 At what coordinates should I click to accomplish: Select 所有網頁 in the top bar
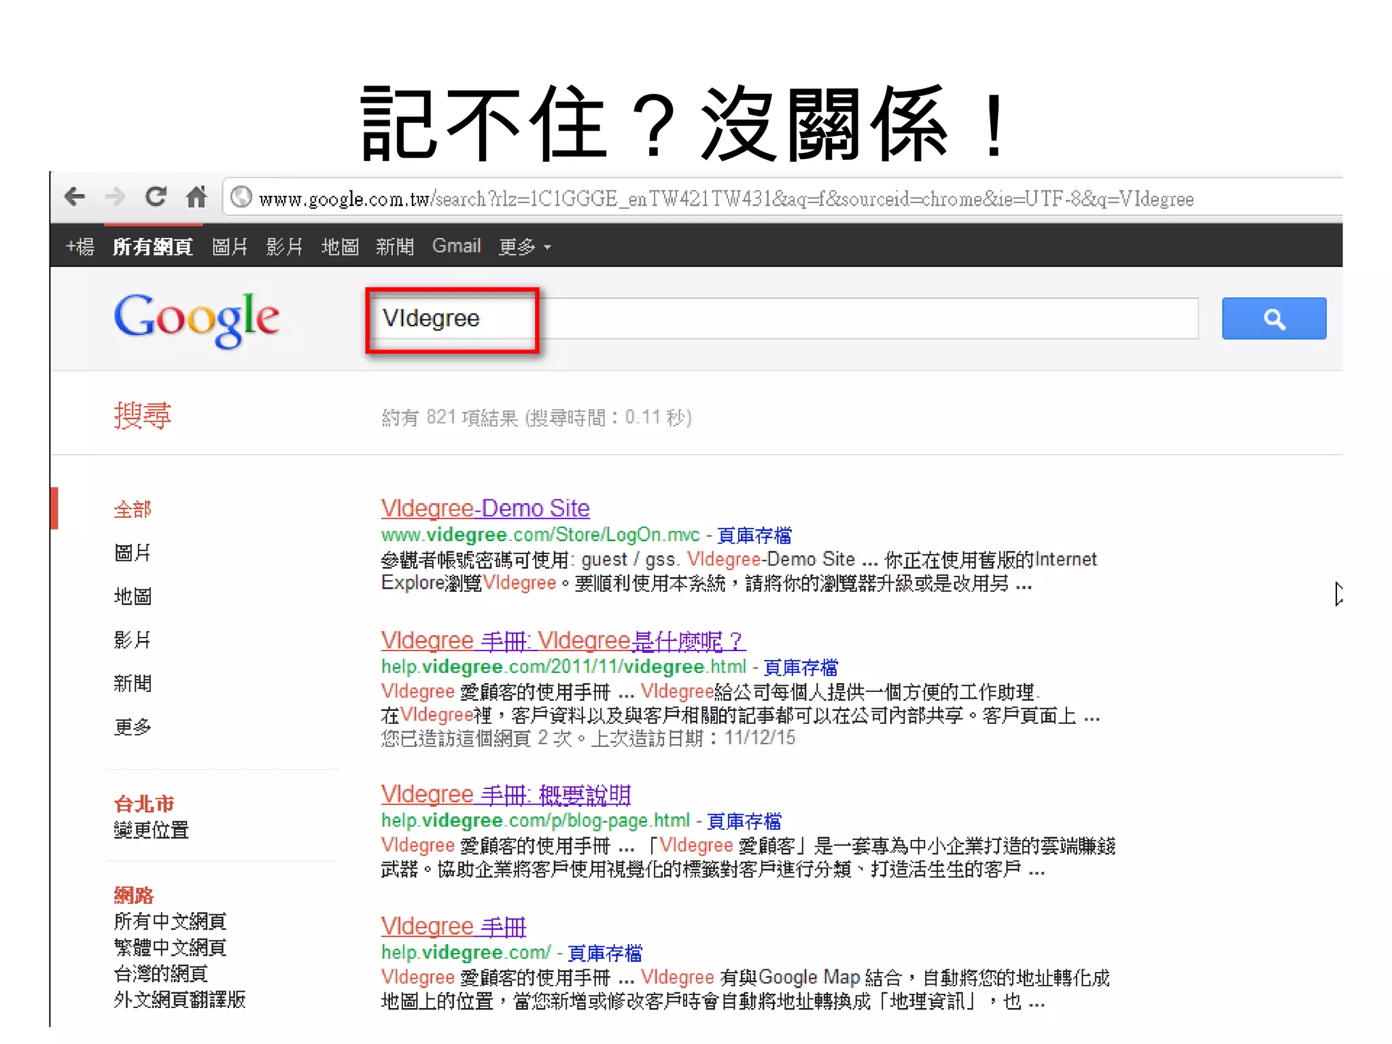point(153,246)
